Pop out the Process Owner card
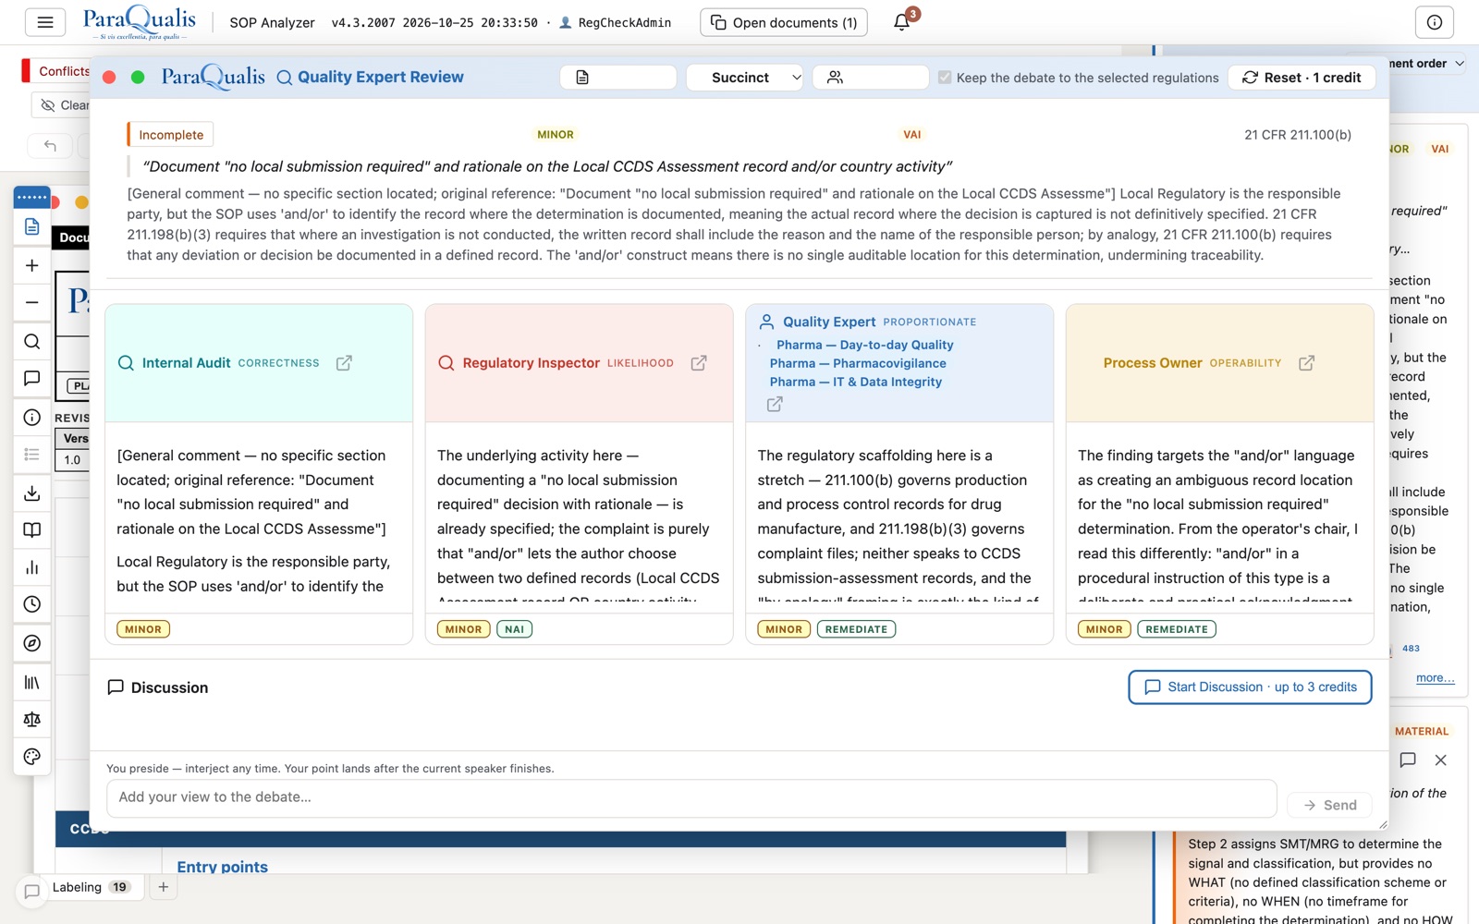Image resolution: width=1479 pixels, height=924 pixels. point(1306,363)
